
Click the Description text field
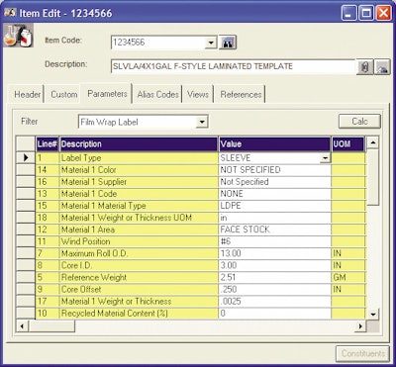click(233, 66)
